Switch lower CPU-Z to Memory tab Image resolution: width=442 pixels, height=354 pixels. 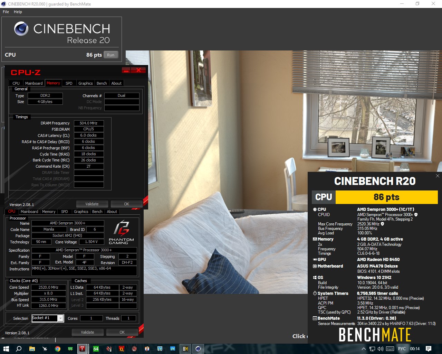pos(49,212)
